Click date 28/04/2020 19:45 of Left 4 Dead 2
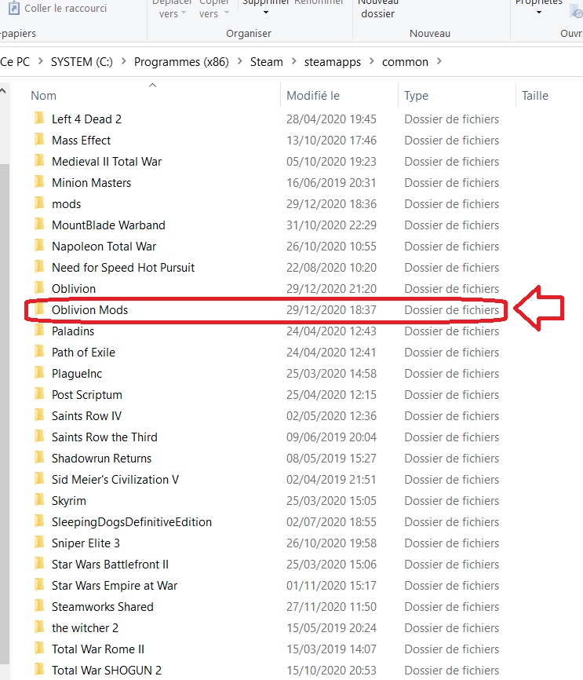 (331, 119)
